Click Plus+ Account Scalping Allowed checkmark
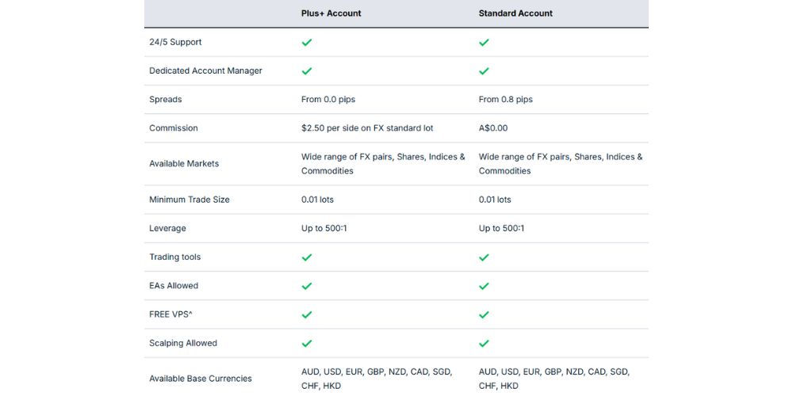Screen dimensions: 793x396 pyautogui.click(x=307, y=343)
